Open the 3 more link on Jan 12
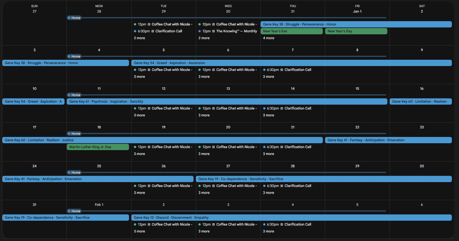Image resolution: width=459 pixels, height=241 pixels. point(139,115)
